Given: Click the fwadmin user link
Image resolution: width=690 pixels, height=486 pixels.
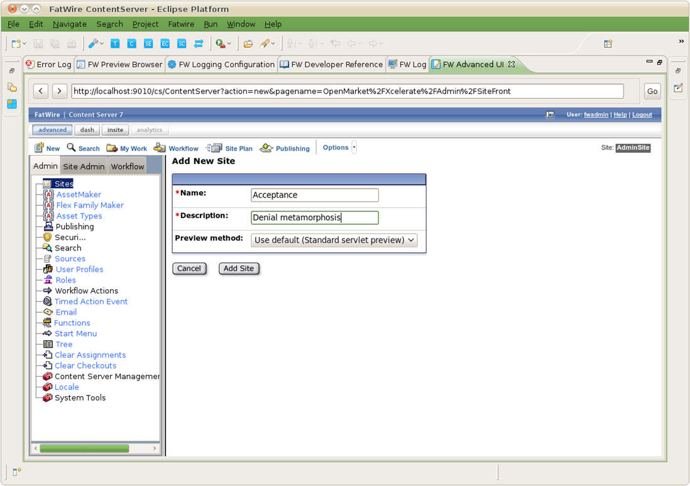Looking at the screenshot, I should click(596, 115).
